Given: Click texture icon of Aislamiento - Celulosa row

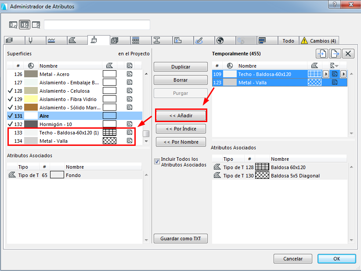Looking at the screenshot, I should [x=130, y=90].
